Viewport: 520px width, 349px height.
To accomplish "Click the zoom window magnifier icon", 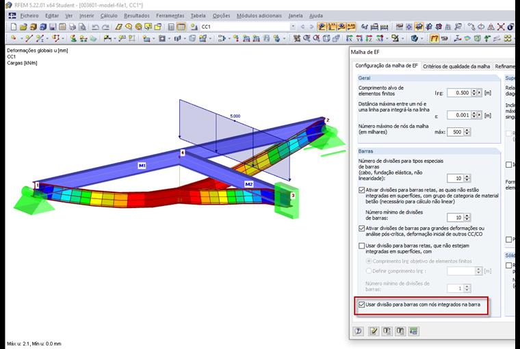I will (307, 38).
